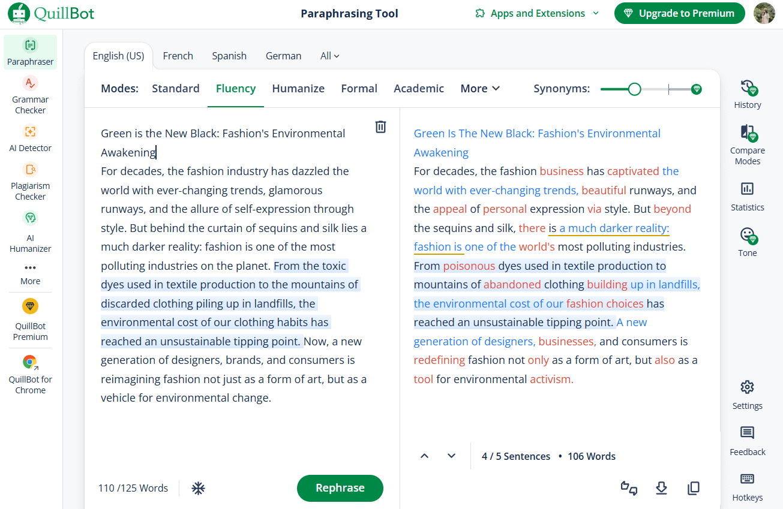Copy the paraphrased text

coord(693,488)
